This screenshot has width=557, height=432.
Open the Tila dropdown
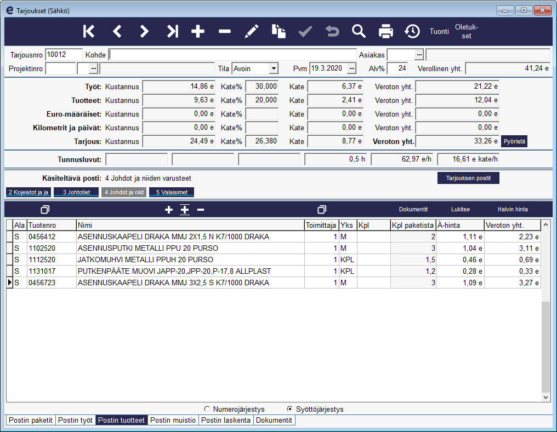[274, 68]
